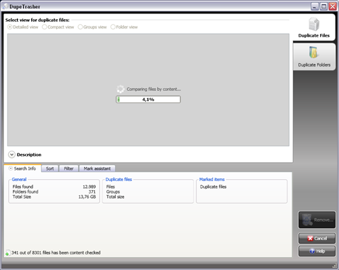Switch to the Sort tab

coord(50,168)
